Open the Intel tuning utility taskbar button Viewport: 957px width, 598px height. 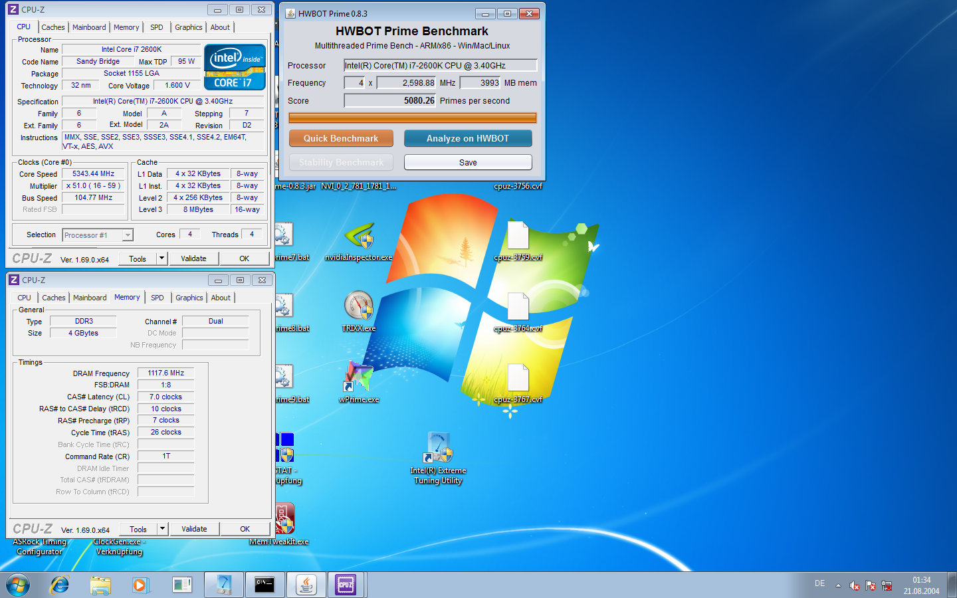pos(224,585)
